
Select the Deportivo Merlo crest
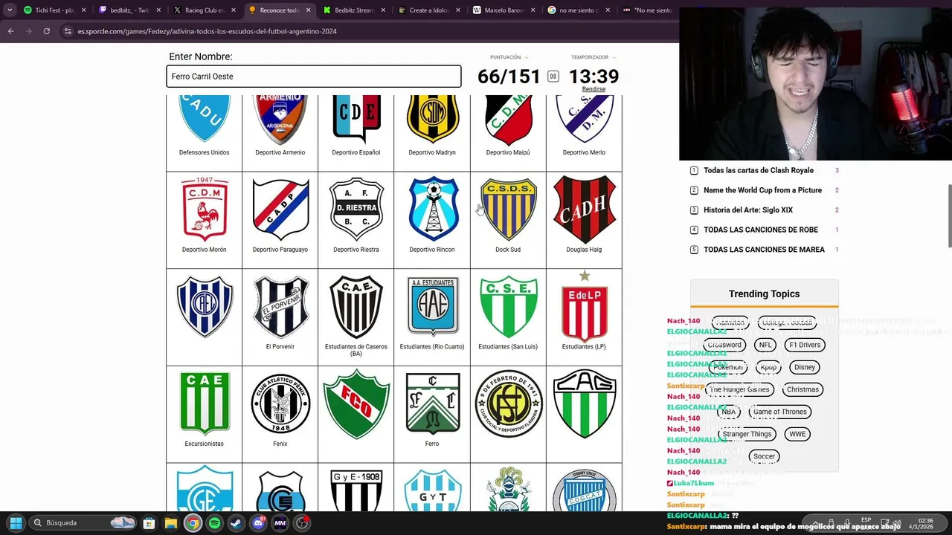click(584, 119)
